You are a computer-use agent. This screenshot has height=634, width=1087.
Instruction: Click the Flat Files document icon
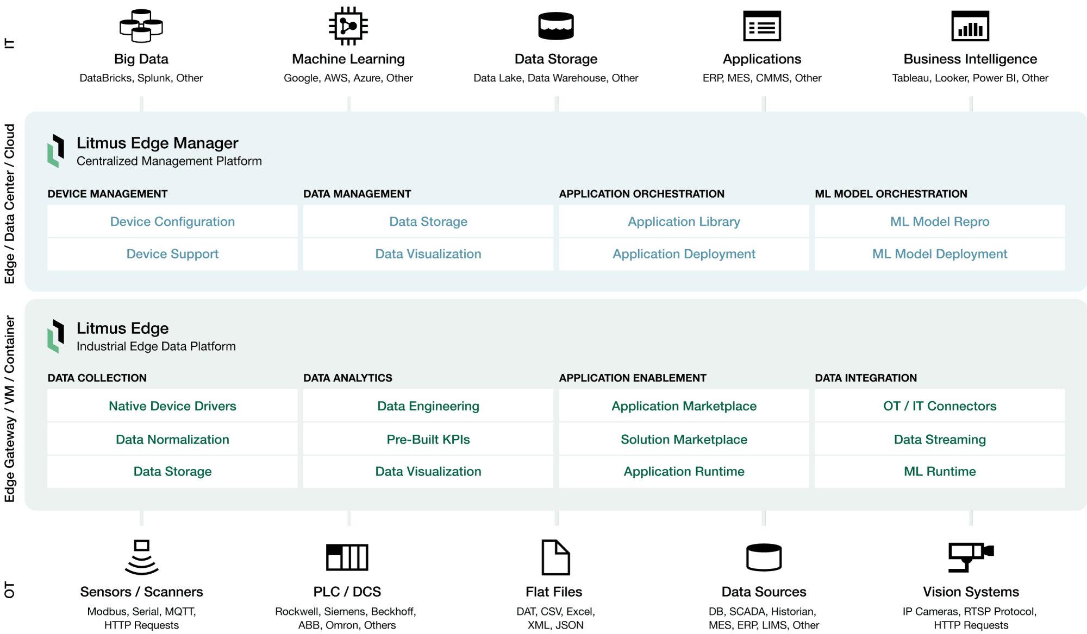coord(555,557)
